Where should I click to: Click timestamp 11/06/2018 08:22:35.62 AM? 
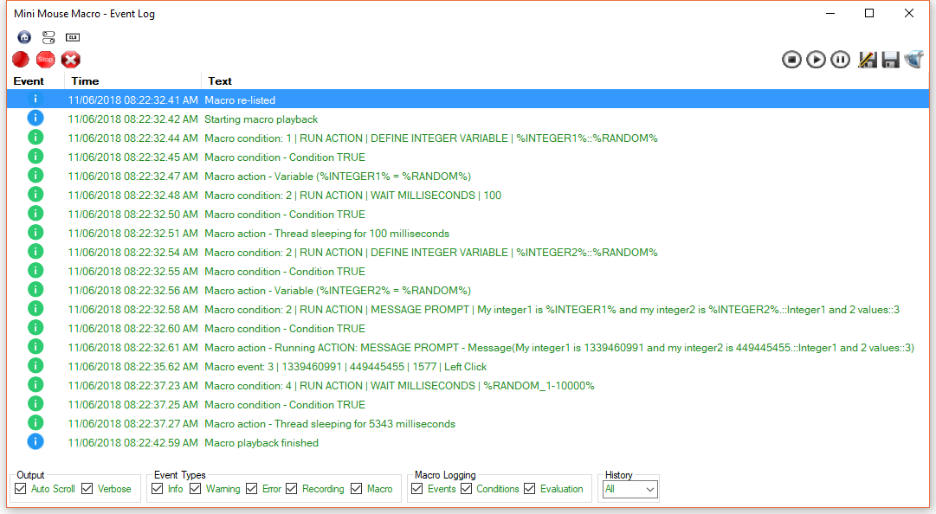point(132,366)
